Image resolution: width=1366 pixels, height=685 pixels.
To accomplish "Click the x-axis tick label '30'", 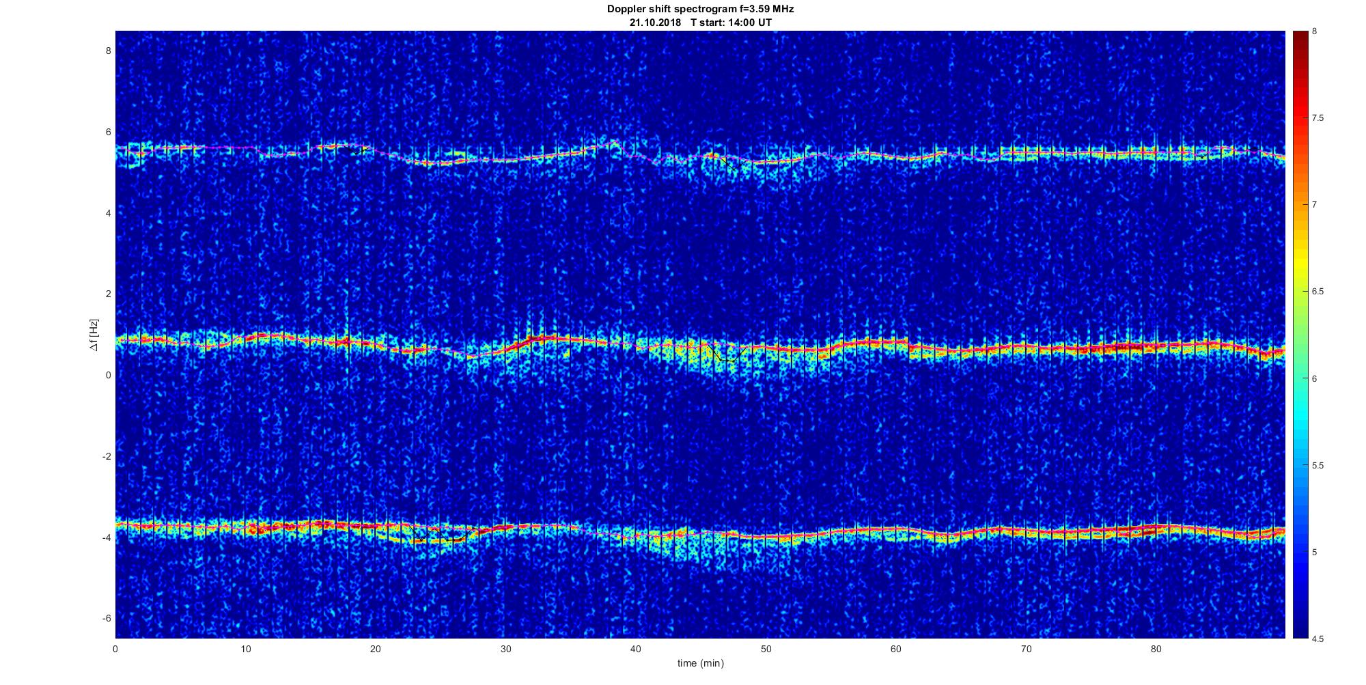I will point(505,649).
